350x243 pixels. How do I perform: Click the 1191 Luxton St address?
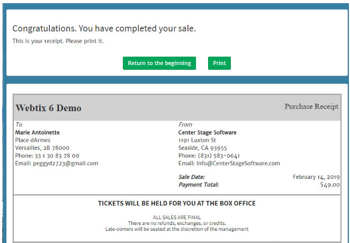[x=197, y=140]
